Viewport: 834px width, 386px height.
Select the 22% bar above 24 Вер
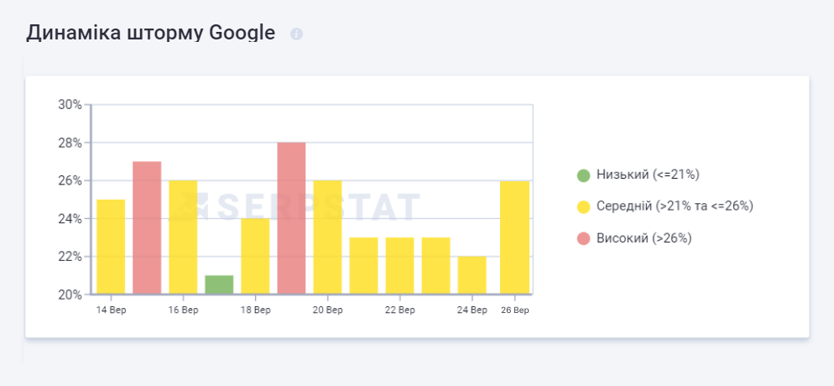coord(472,275)
